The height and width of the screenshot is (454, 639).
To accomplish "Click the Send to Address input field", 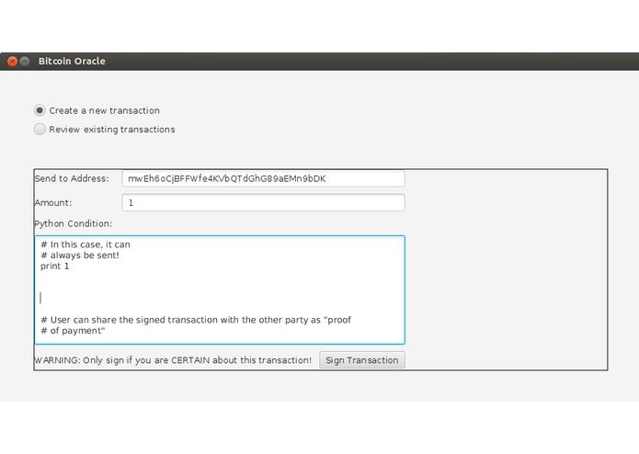I will click(x=263, y=178).
